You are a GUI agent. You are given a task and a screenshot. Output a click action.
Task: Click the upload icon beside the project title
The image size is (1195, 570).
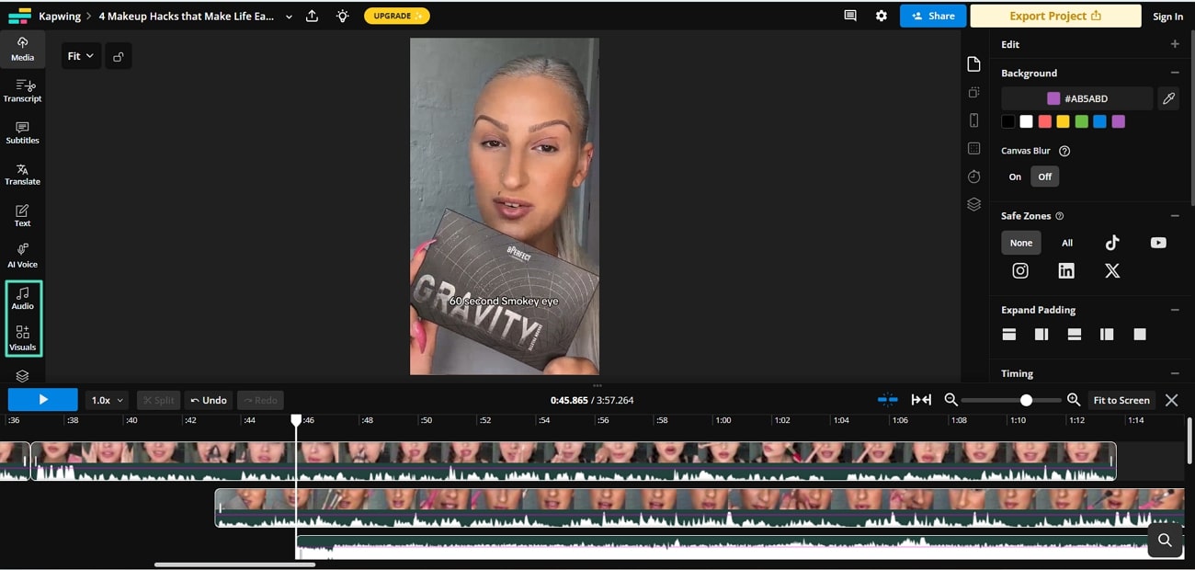(312, 16)
